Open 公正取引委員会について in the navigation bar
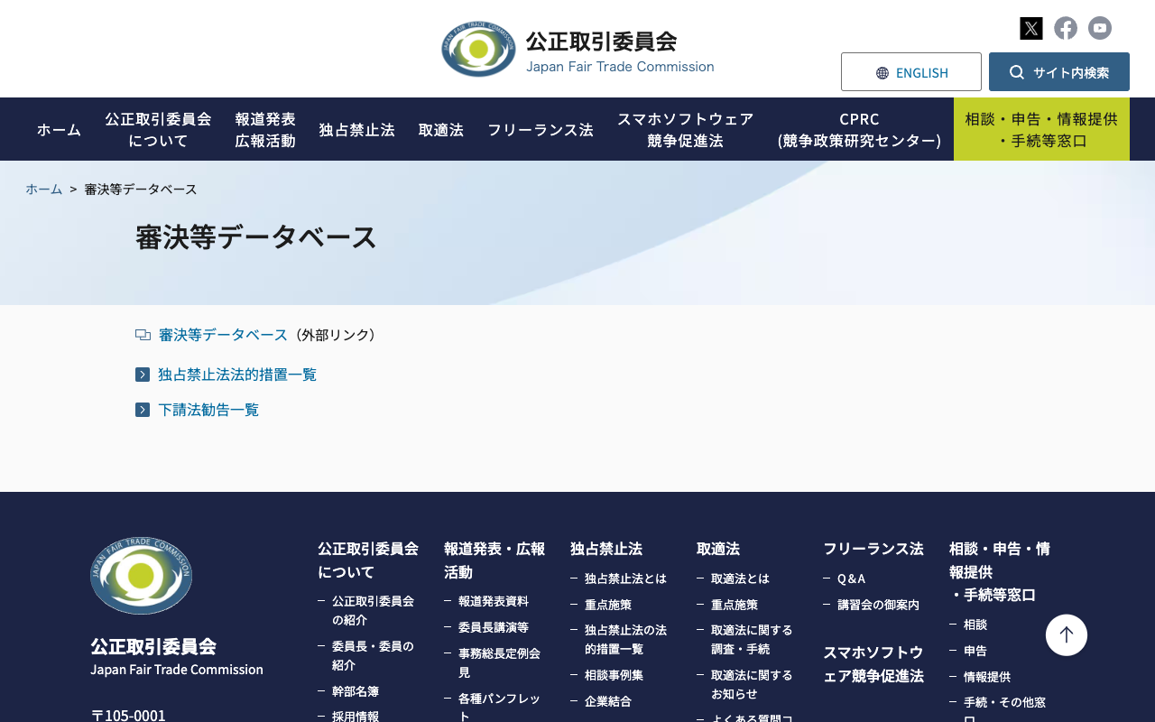The image size is (1155, 722). (x=158, y=129)
